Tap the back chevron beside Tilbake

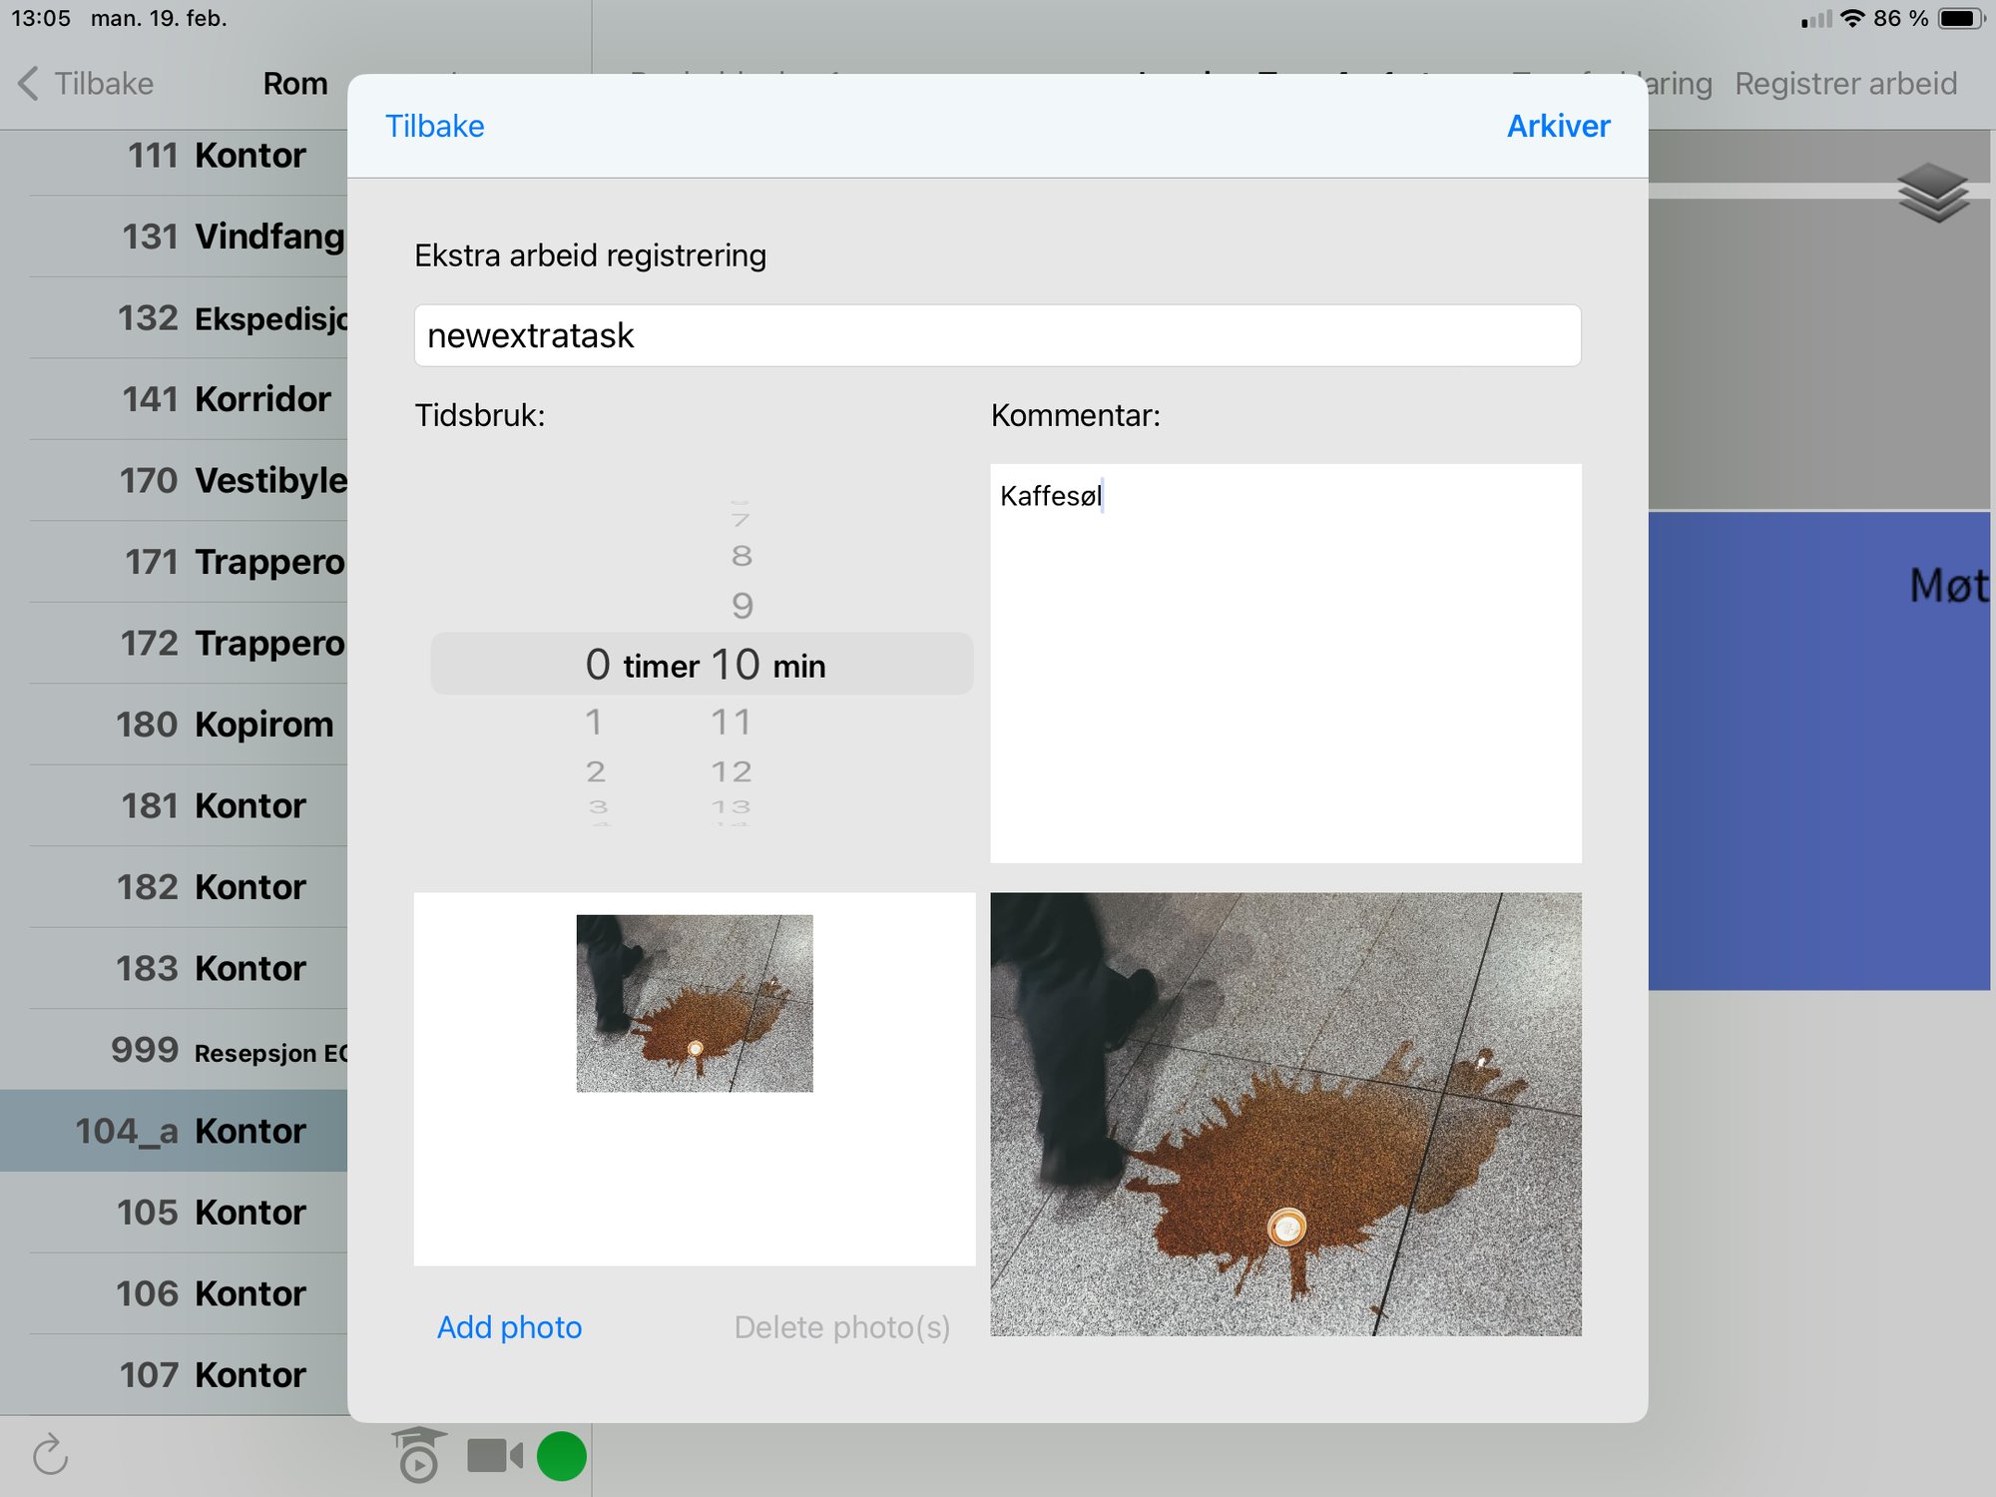click(28, 84)
